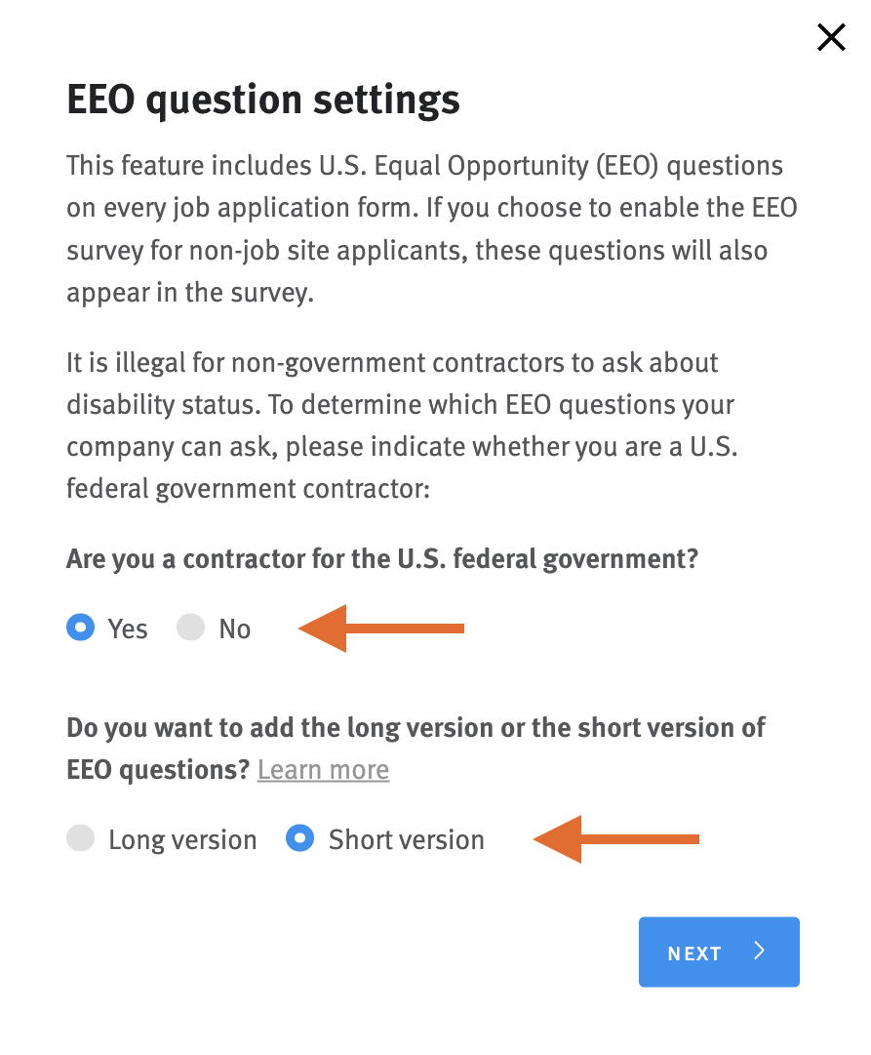Click the federal government contractor question text
Image resolution: width=871 pixels, height=1055 pixels.
pos(381,558)
